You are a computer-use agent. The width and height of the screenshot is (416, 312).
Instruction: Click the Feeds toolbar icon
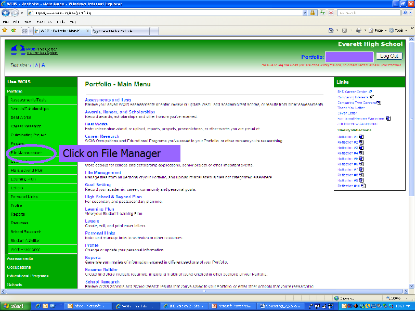click(x=344, y=31)
